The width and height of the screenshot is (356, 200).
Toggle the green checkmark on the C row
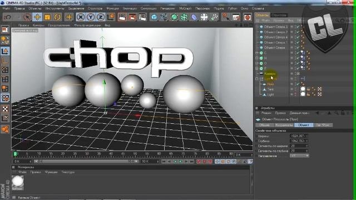pos(298,53)
